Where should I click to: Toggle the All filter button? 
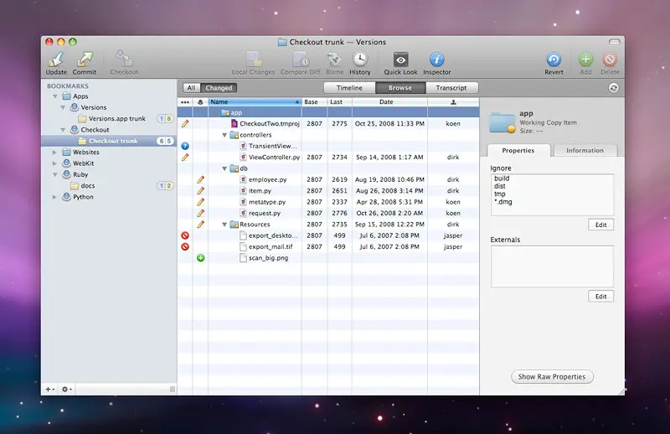click(192, 88)
